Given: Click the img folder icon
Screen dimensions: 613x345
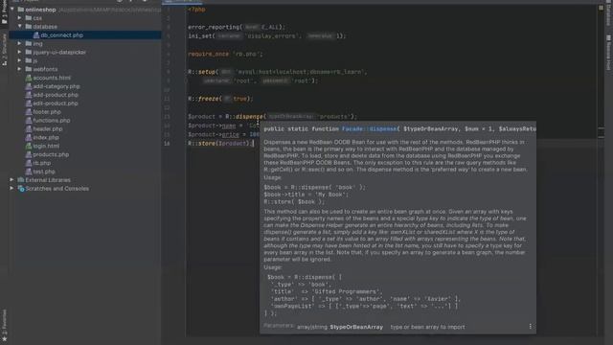Looking at the screenshot, I should click(29, 43).
